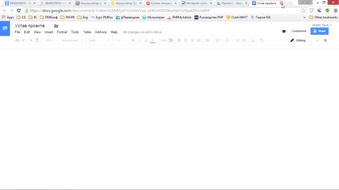Open the Apps bookmarks shortcut
The image size is (339, 190).
coord(7,17)
